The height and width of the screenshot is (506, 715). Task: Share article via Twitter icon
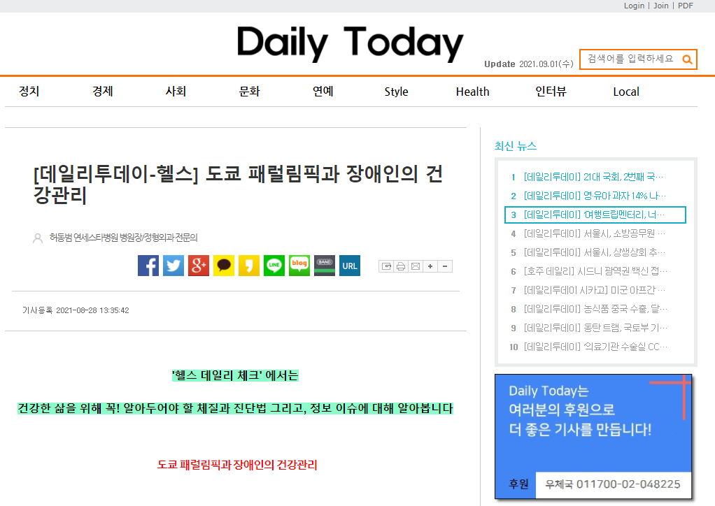tap(174, 266)
